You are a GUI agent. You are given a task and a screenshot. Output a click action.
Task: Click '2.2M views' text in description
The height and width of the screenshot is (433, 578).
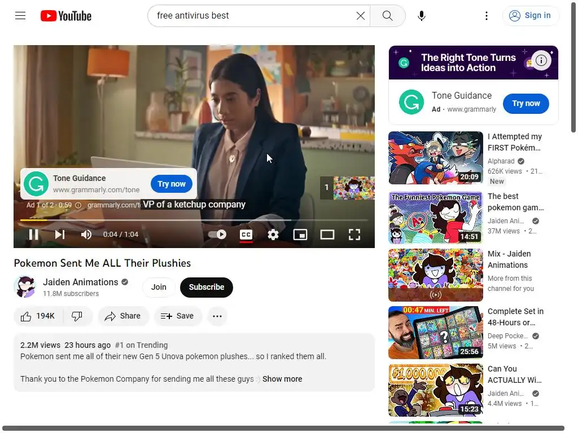pos(40,345)
